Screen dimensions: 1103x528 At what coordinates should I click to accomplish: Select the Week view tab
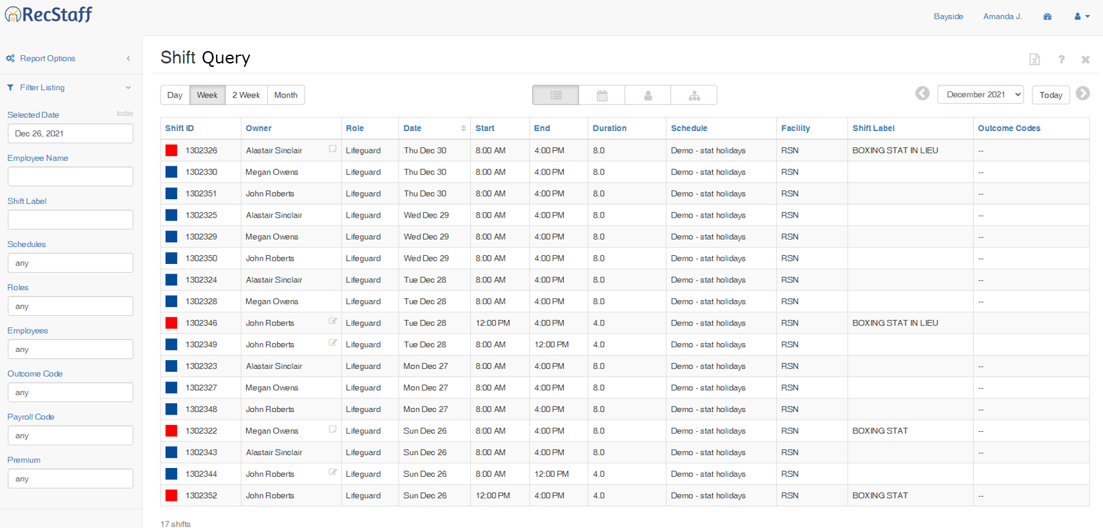207,95
